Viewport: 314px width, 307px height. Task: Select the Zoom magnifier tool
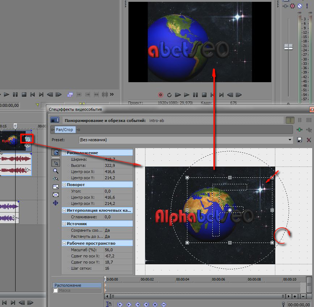tap(56, 171)
